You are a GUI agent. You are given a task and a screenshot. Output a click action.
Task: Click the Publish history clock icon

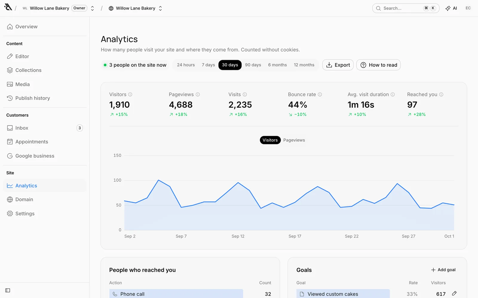coord(10,98)
